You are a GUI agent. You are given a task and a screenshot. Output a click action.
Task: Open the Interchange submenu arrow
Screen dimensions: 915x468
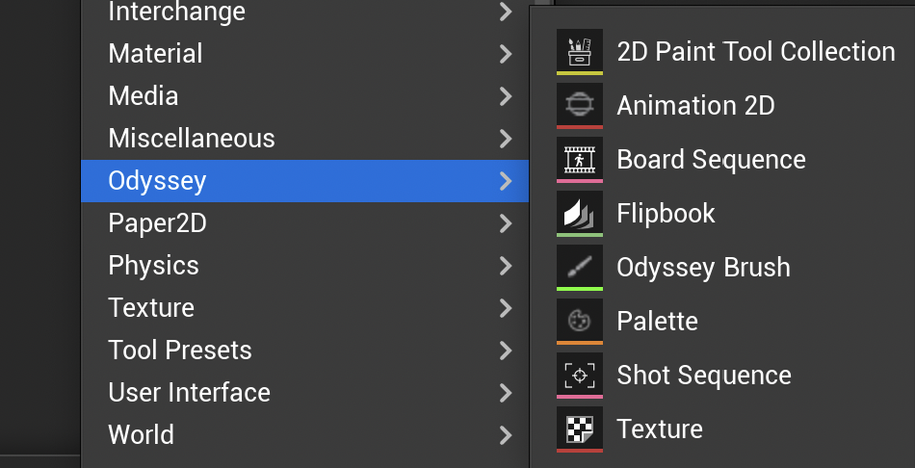pos(506,12)
